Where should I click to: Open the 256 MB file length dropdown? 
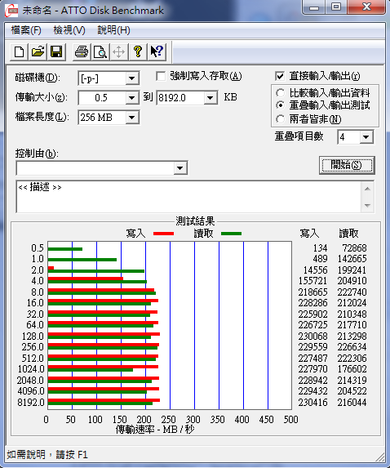click(x=131, y=118)
